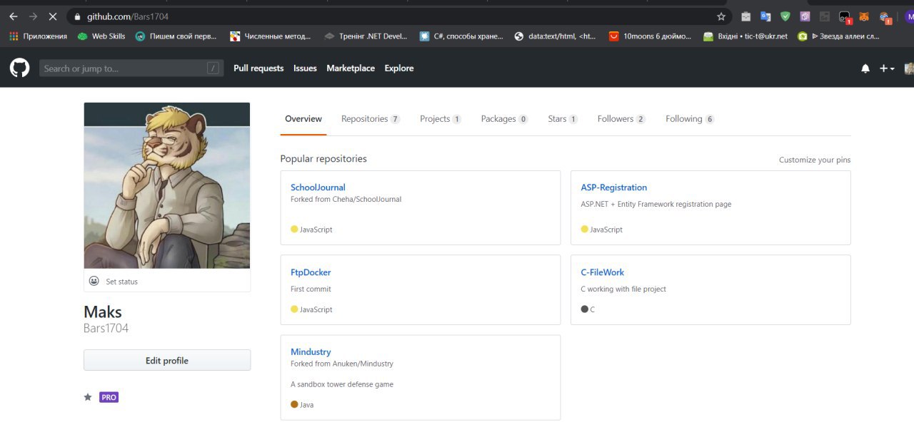Open the green shield AdGuard extension

[785, 16]
